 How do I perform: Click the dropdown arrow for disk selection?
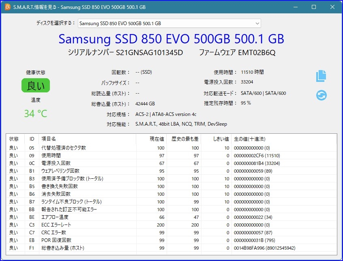pyautogui.click(x=257, y=24)
